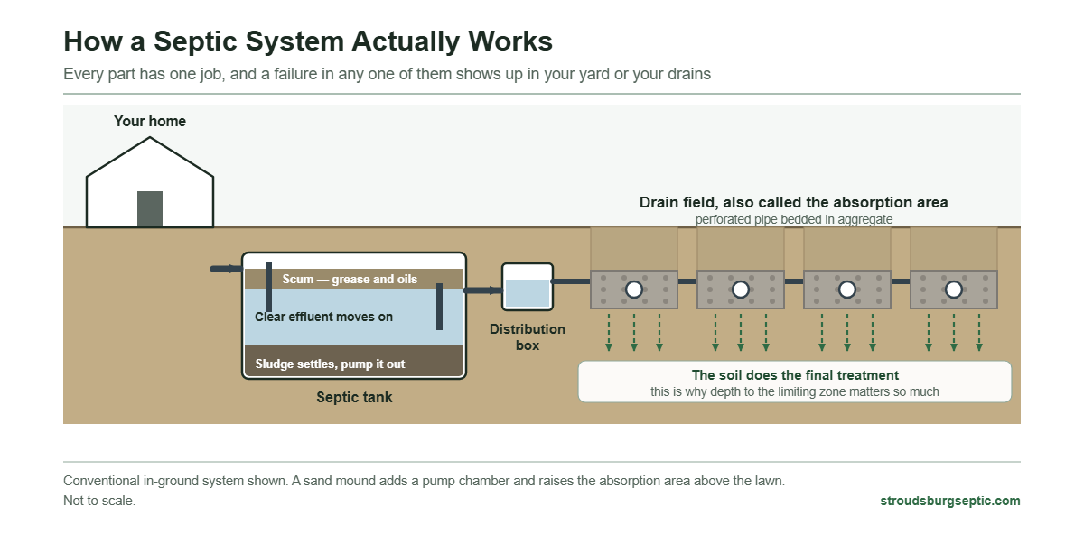Click the third drain field trench pipe circle
Screen dimensions: 1084x534
[847, 290]
